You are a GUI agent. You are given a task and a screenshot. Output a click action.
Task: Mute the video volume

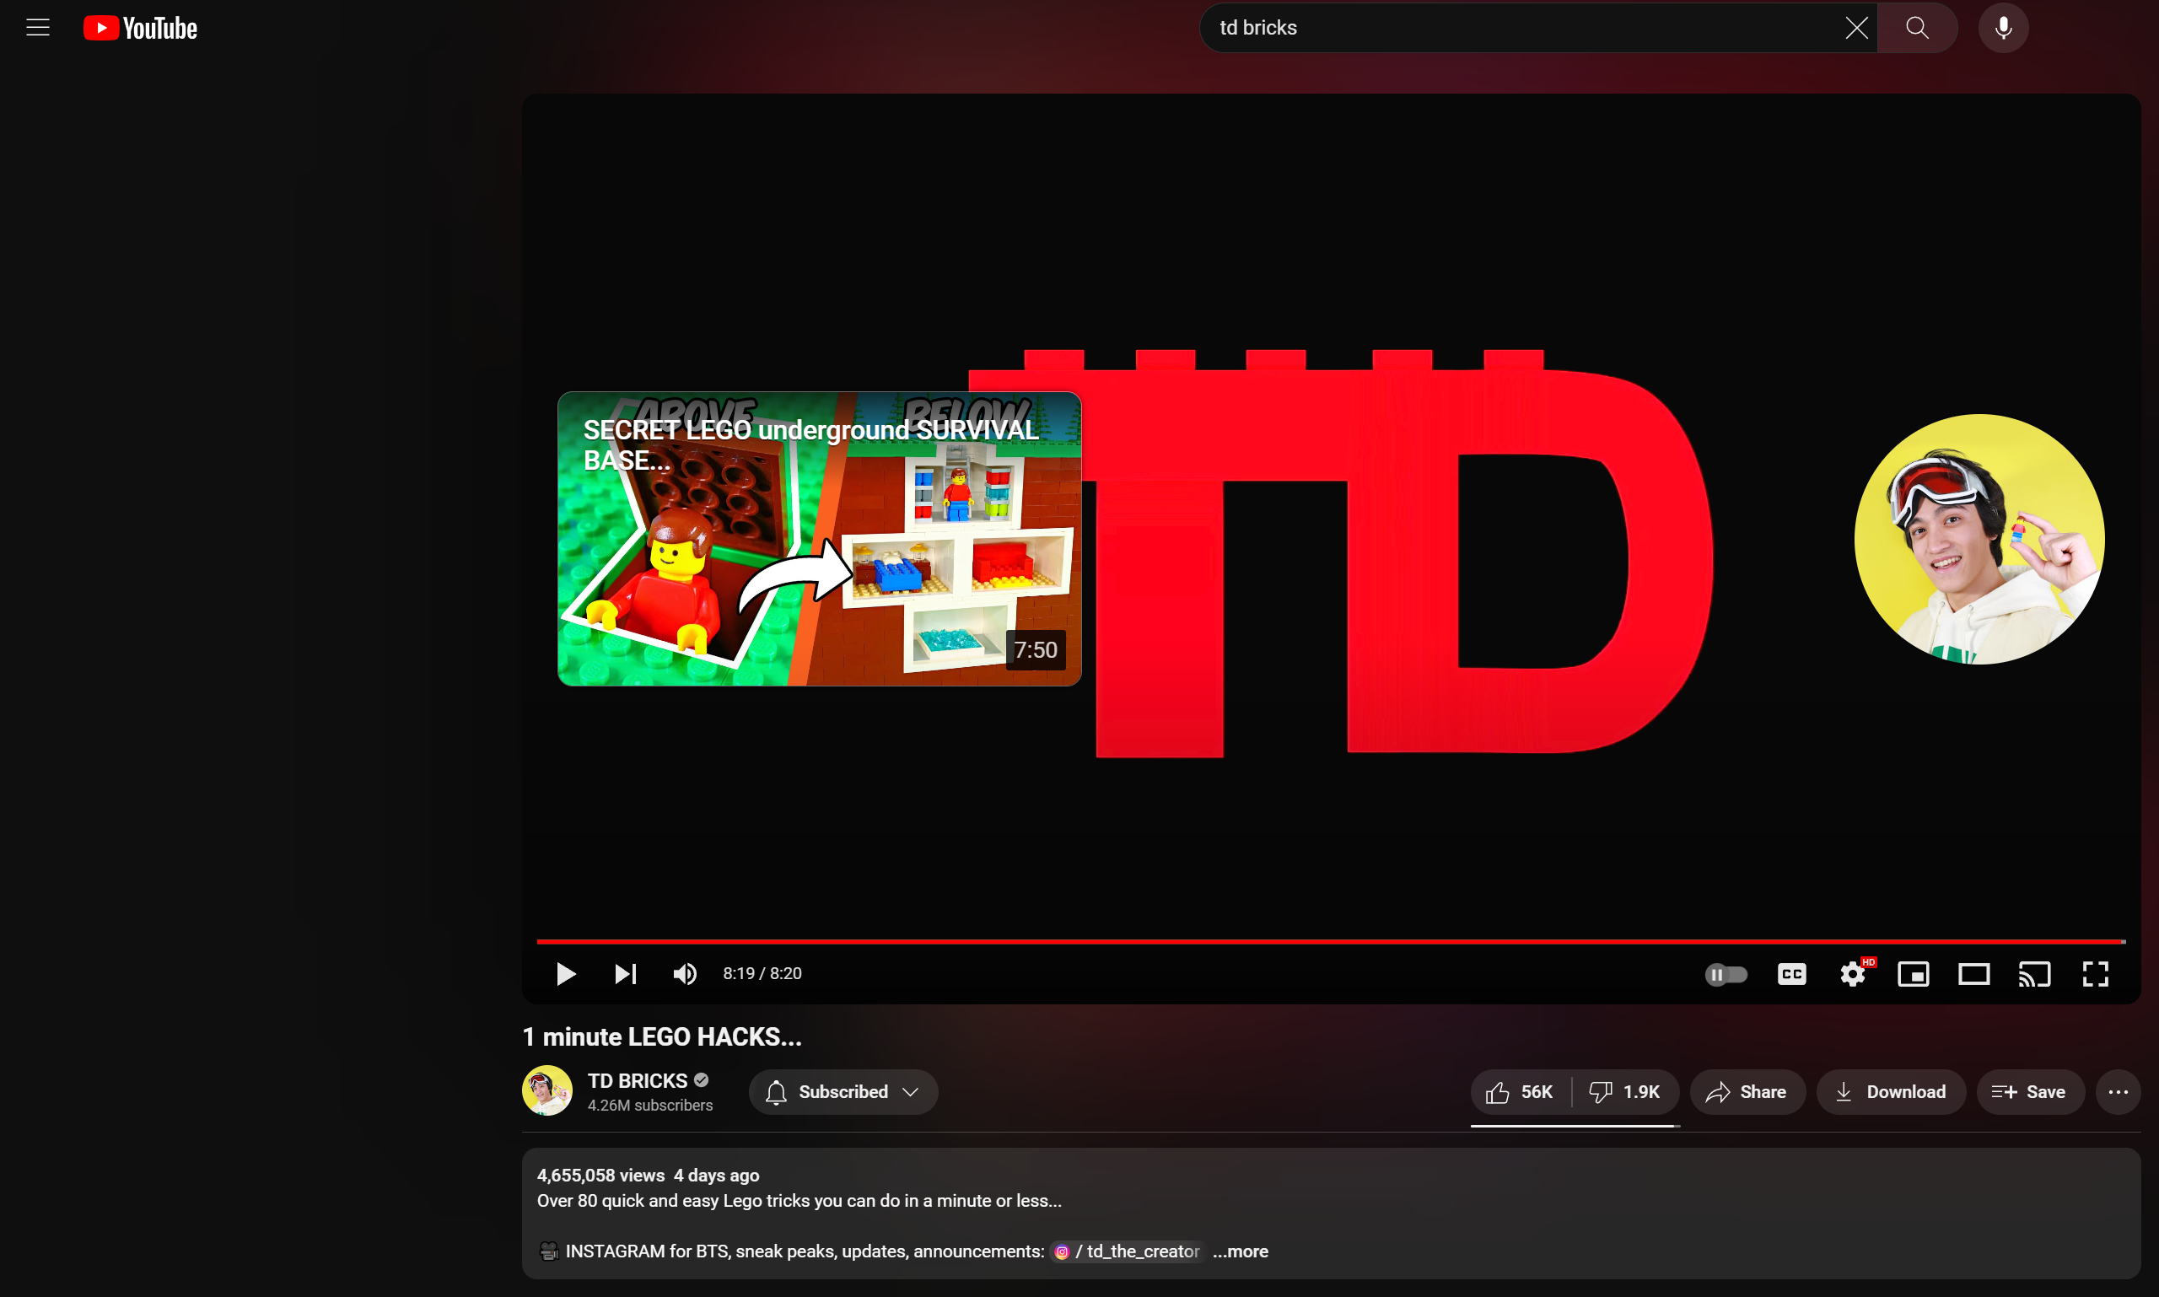tap(685, 974)
